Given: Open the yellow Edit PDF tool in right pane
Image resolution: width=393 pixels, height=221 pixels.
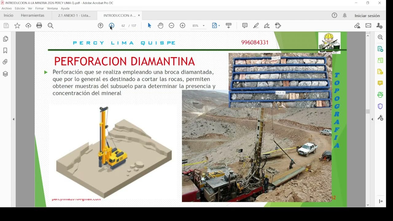Looking at the screenshot, I should click(380, 72).
